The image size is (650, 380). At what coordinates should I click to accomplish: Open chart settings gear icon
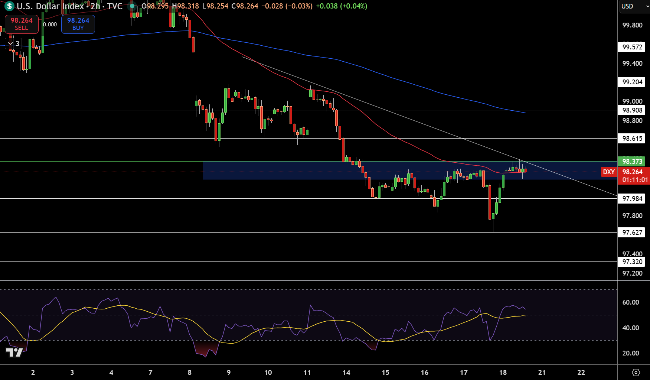point(636,372)
